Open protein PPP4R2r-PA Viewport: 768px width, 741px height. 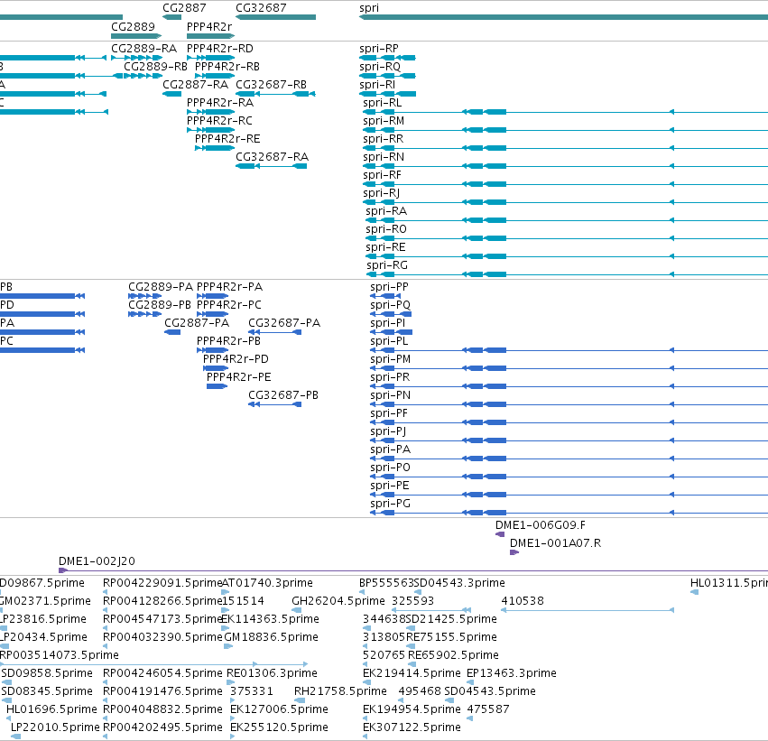pos(229,287)
